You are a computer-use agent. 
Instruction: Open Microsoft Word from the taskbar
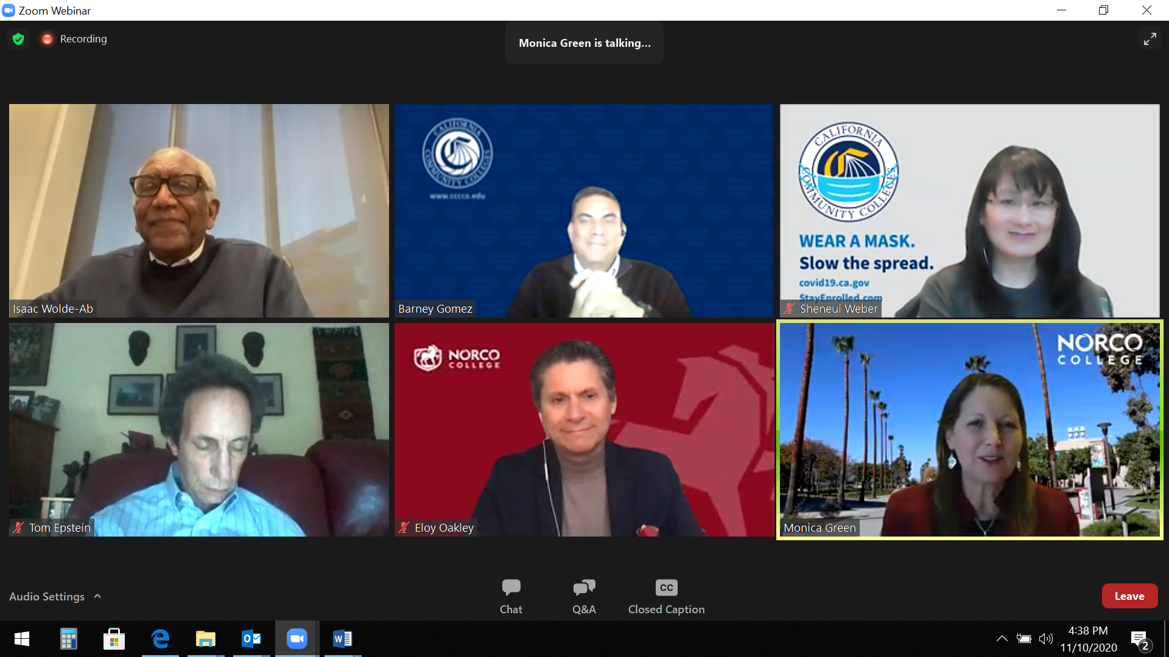tap(342, 639)
